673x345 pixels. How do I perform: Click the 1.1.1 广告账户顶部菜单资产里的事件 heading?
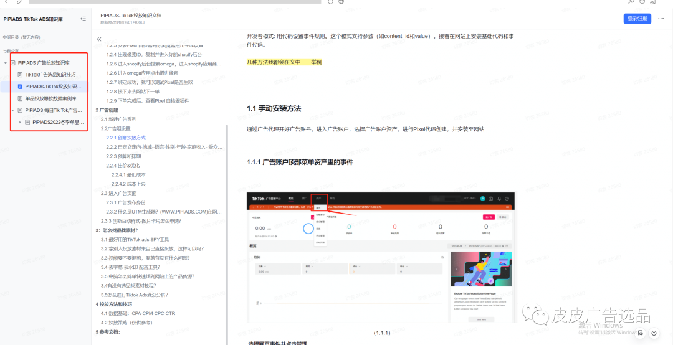pyautogui.click(x=300, y=162)
